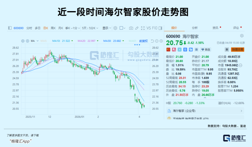Click 股息率TTM value 5.950%
Image resolution: width=252 pixels, height=147 pixels.
click(239, 91)
